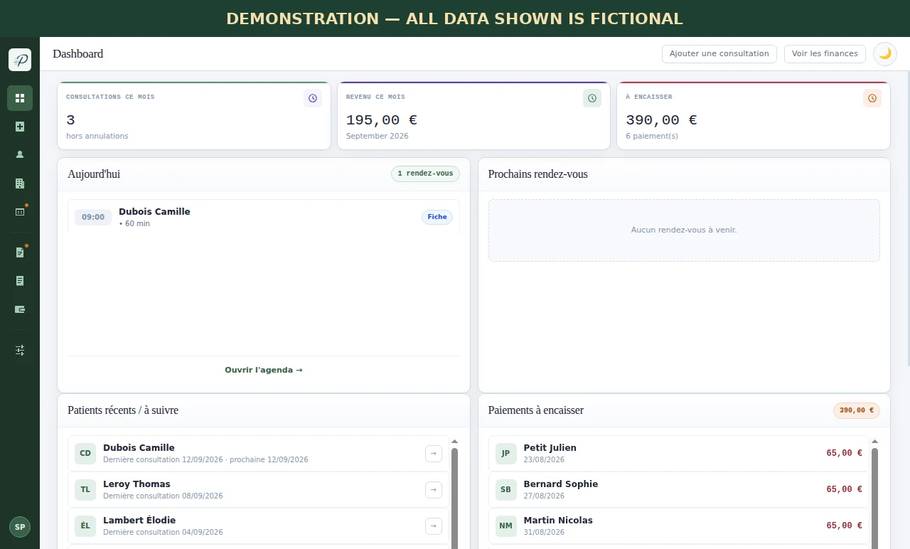This screenshot has width=910, height=549.
Task: Click the SP user avatar
Action: click(20, 527)
